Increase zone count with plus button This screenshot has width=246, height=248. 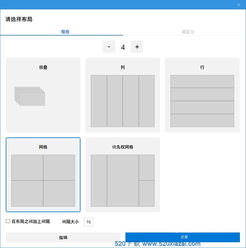click(x=137, y=47)
